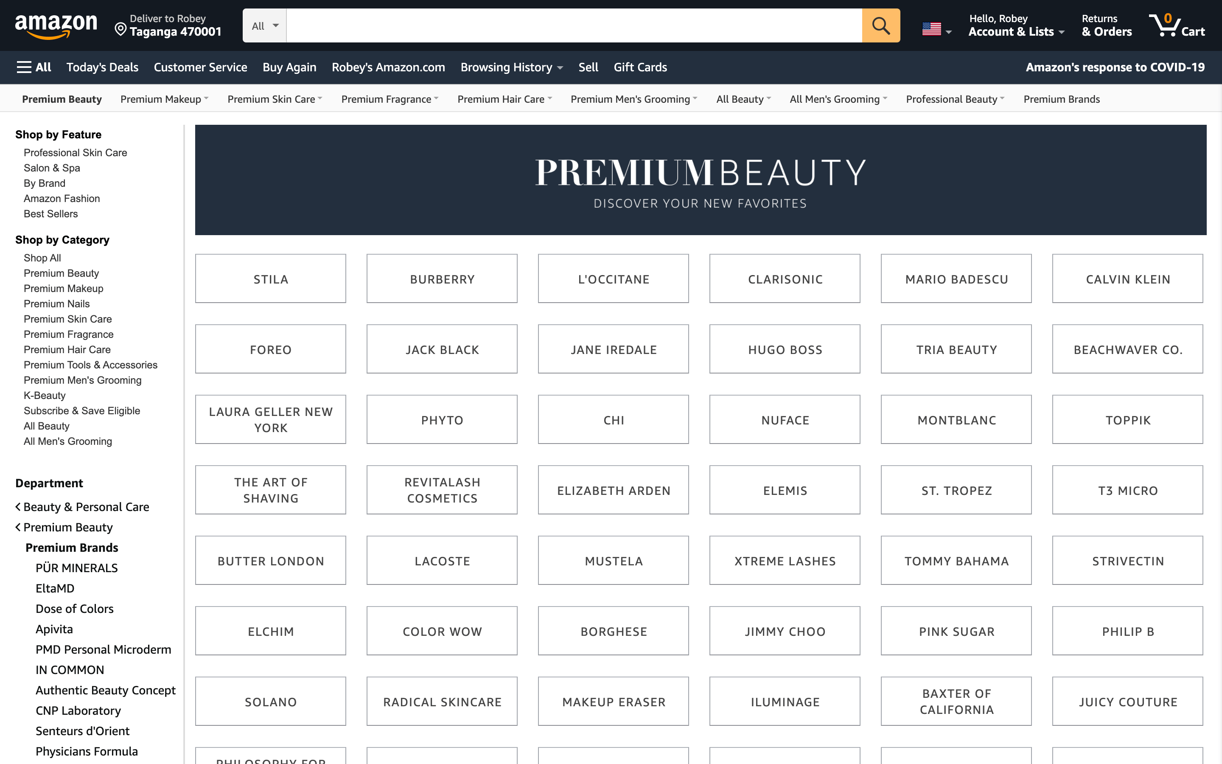Open the T3 MICRO brand tile
Screen dimensions: 1222x764
tap(1127, 490)
